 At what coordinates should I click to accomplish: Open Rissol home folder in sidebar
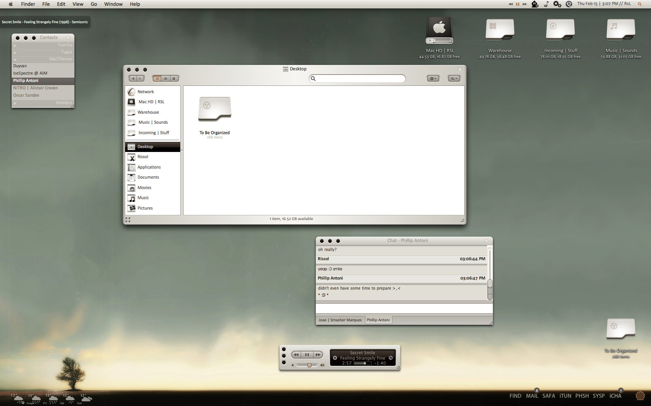point(153,157)
